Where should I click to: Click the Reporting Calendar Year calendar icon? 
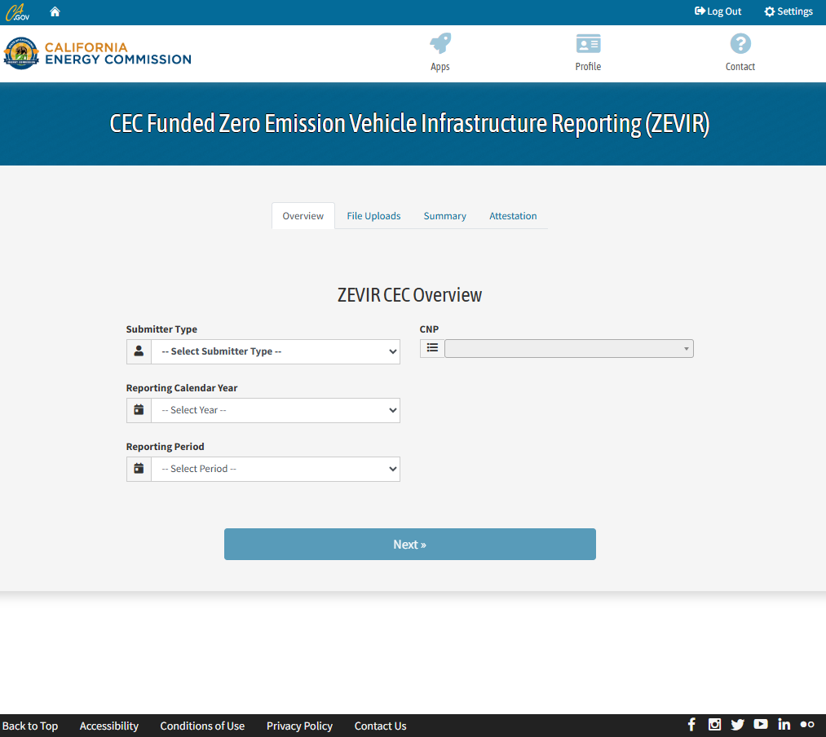coord(139,409)
